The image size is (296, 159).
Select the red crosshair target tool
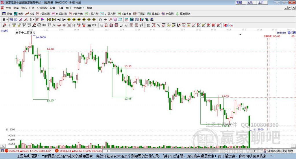coord(59,25)
